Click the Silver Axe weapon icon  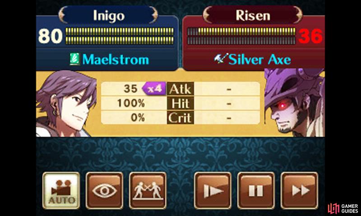(x=221, y=58)
